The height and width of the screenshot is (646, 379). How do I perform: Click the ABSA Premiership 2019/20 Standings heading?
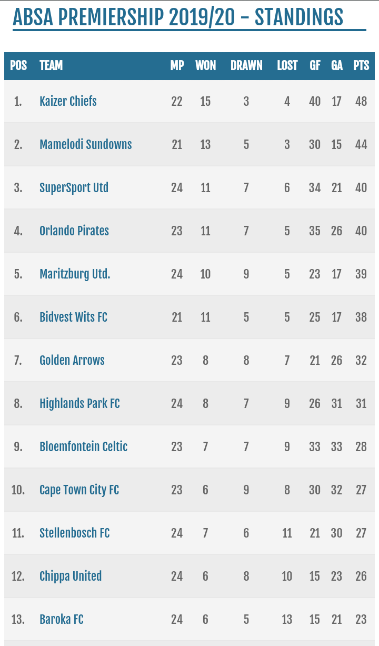(178, 17)
